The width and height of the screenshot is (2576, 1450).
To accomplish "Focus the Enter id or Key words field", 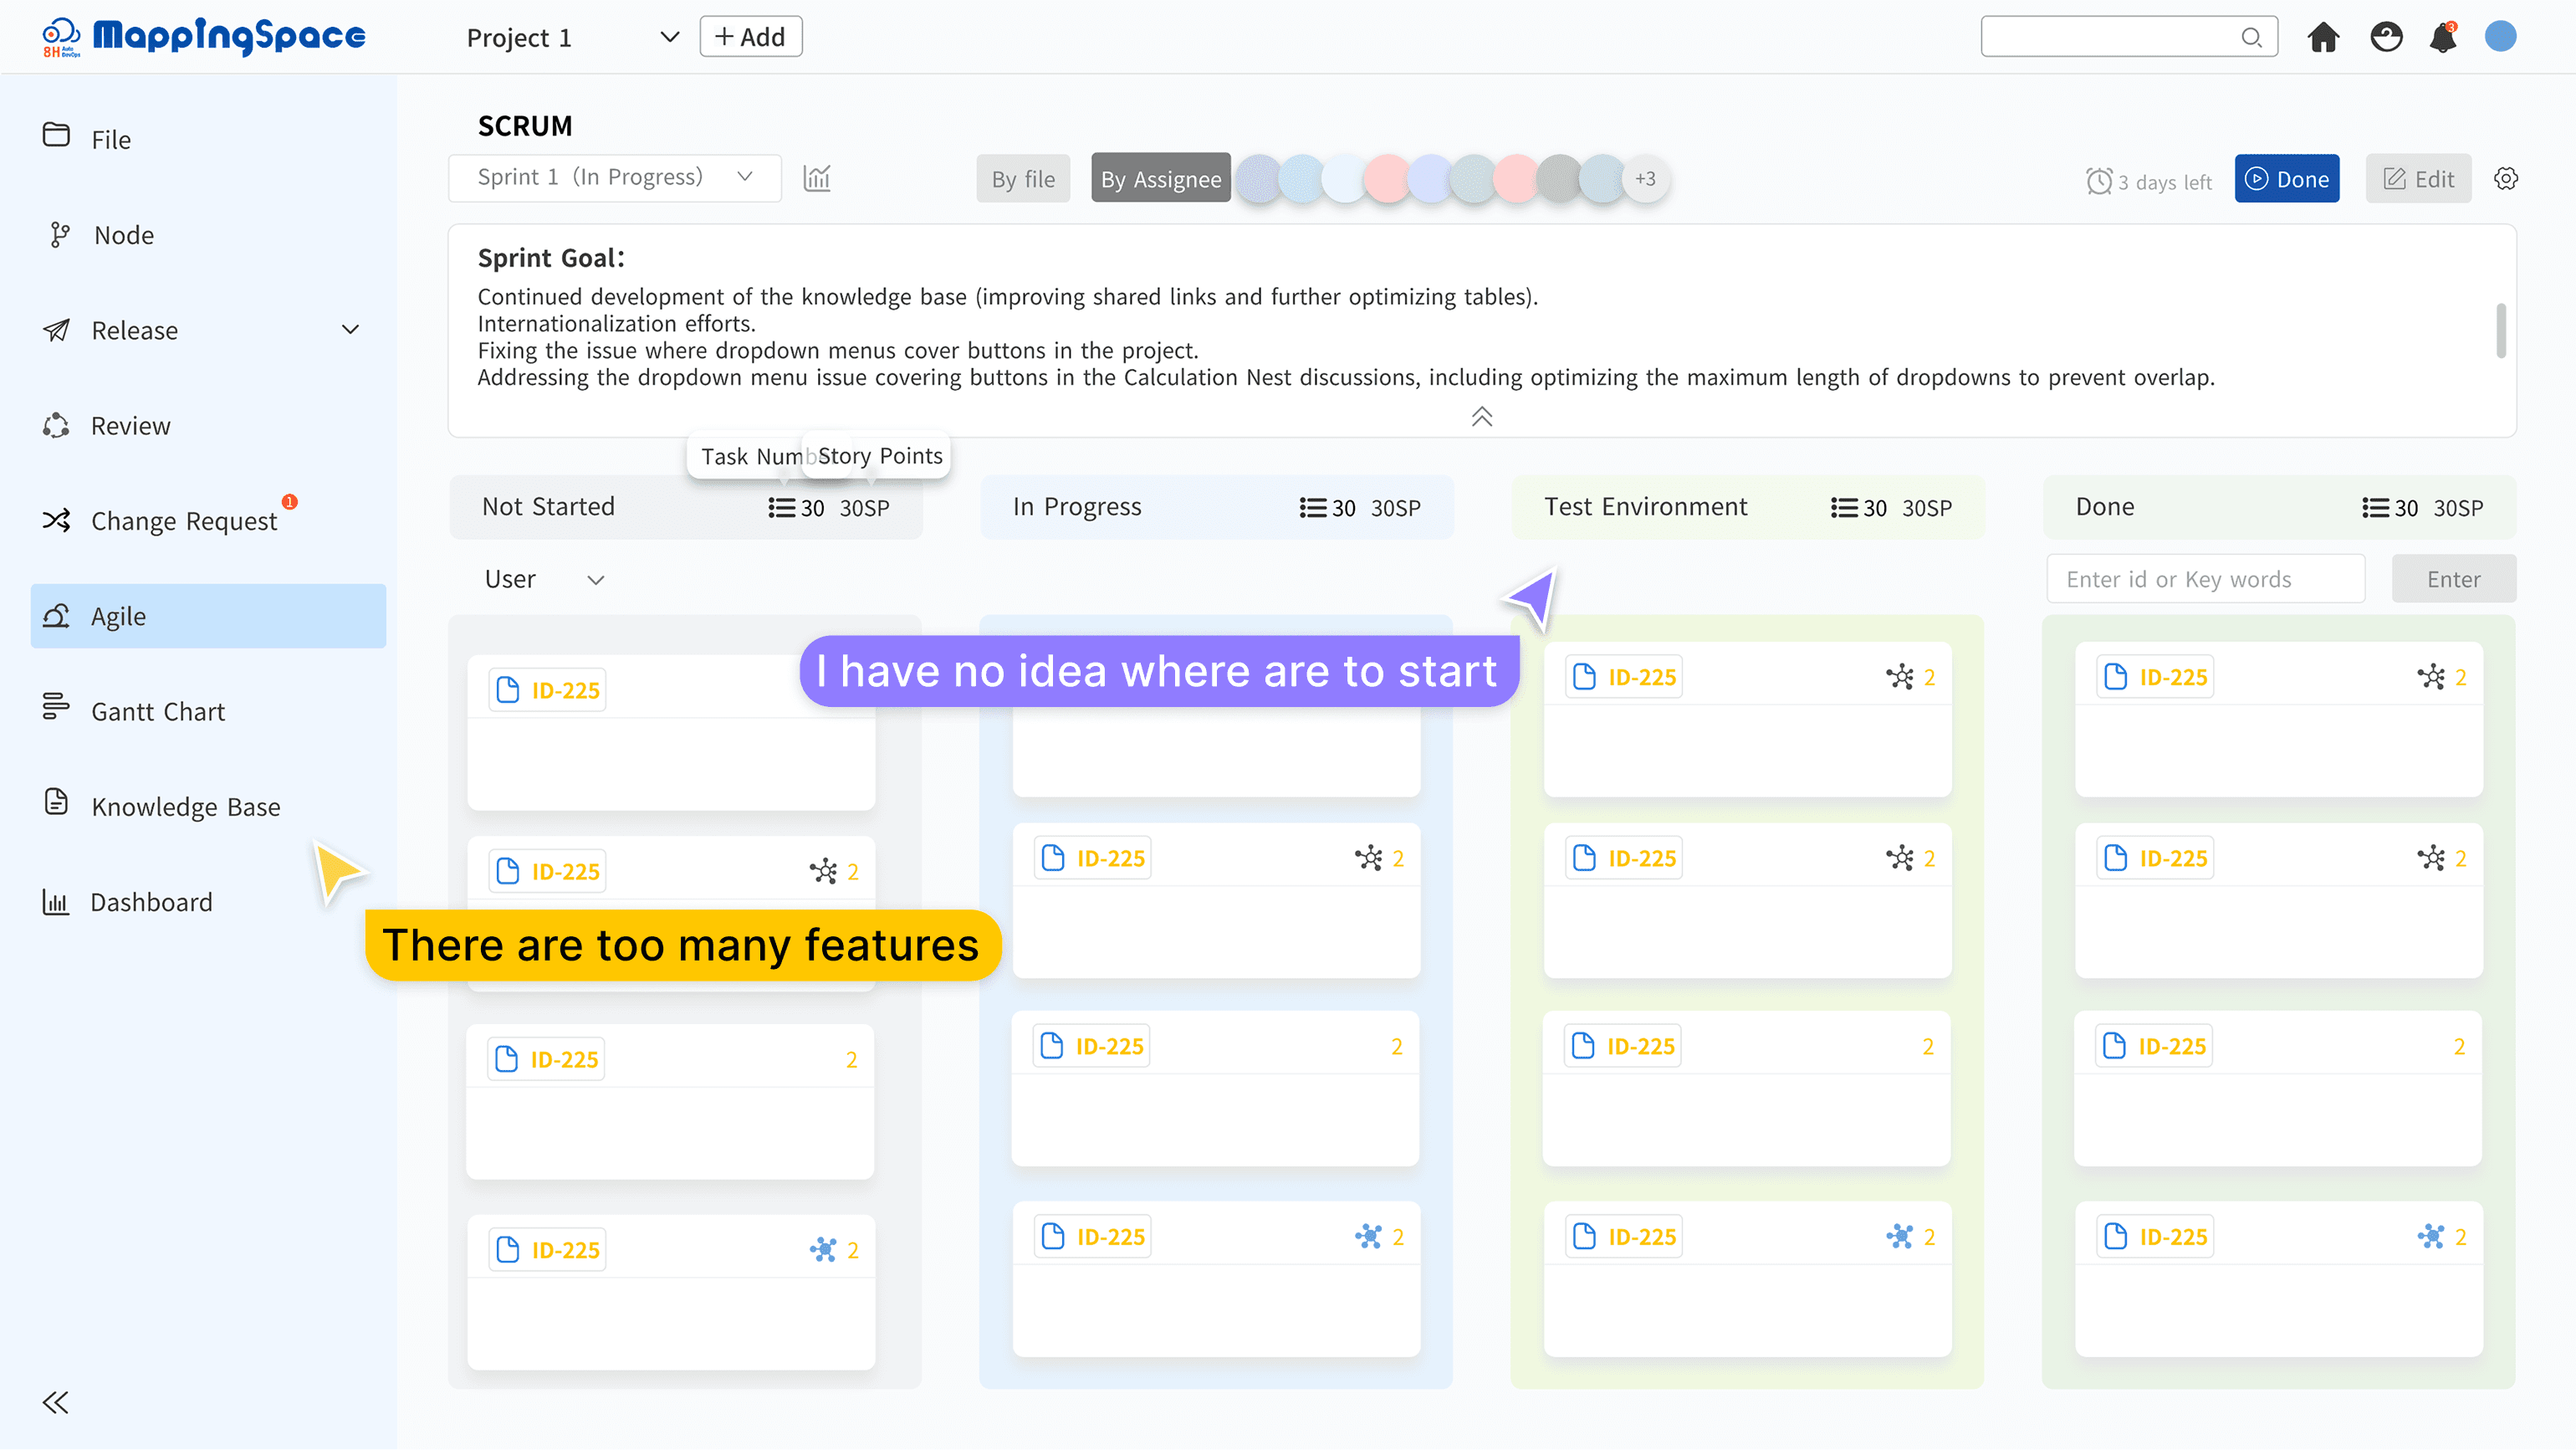I will coord(2205,579).
